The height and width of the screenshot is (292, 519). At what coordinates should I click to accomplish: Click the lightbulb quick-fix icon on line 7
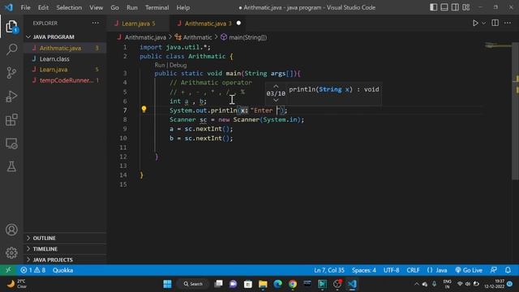pos(144,109)
